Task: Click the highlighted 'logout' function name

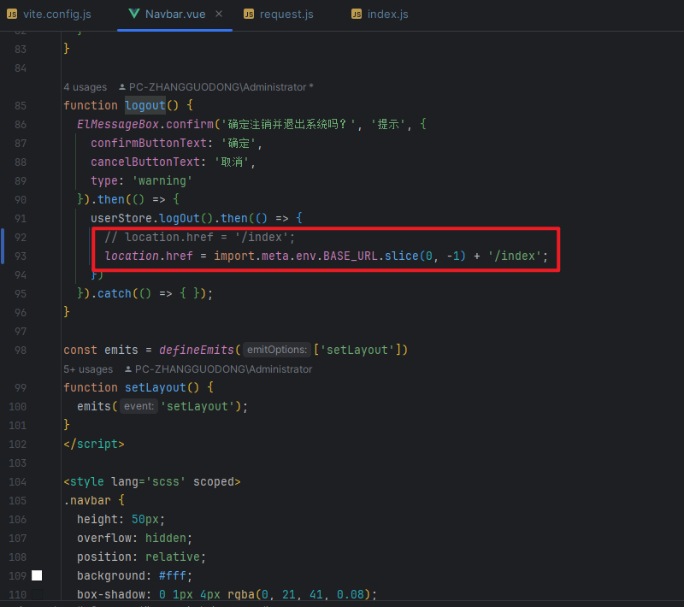Action: [145, 105]
